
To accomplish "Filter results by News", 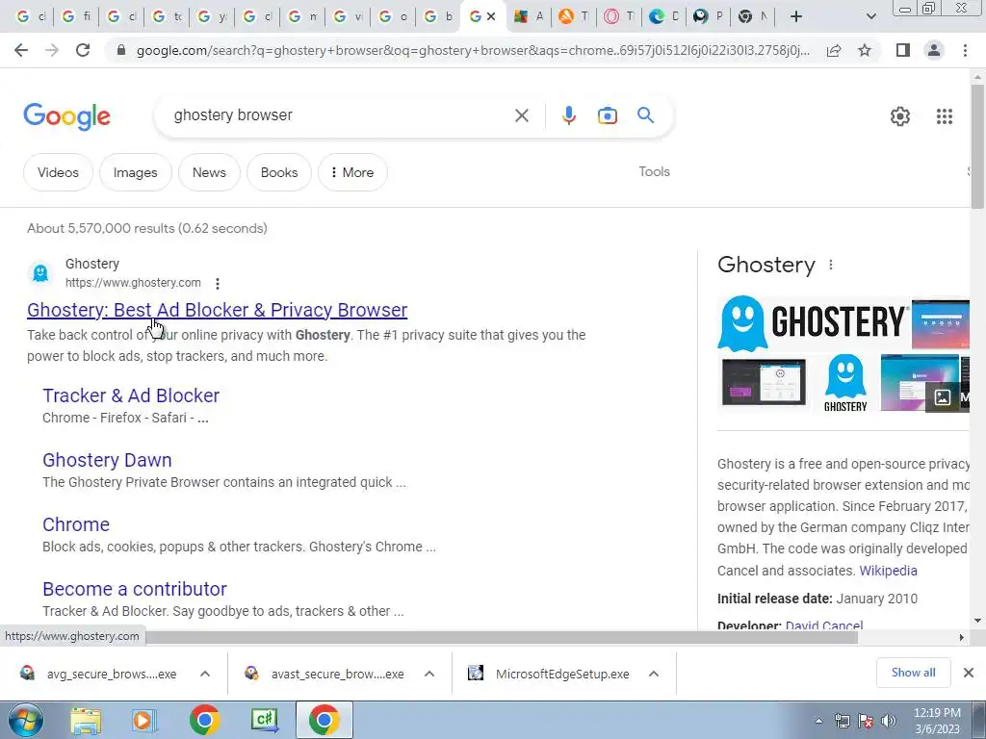I will coord(209,172).
